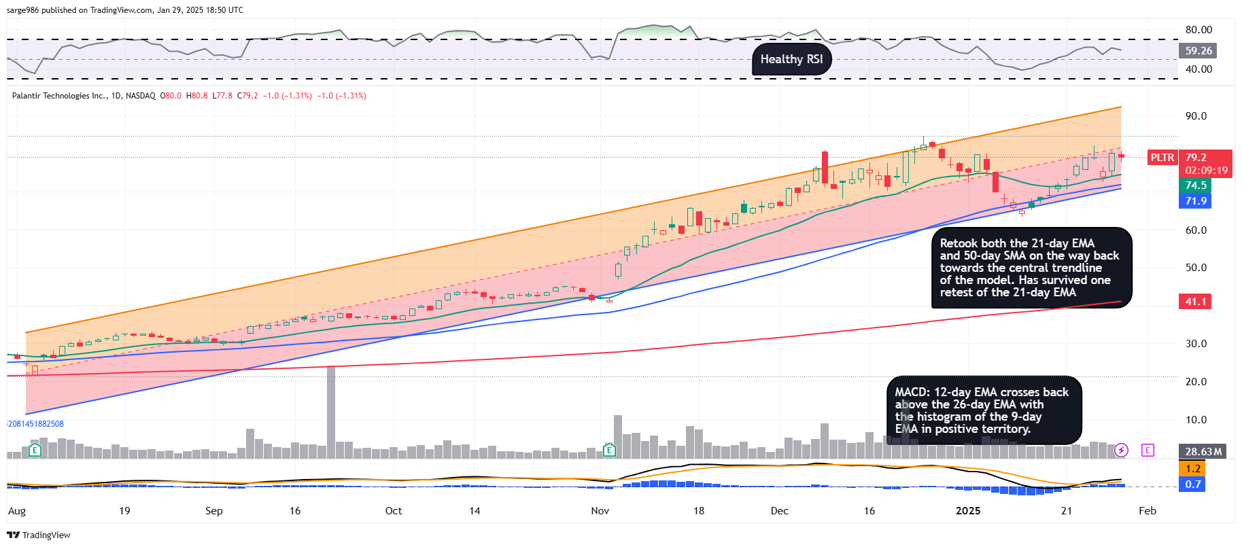Click the 02:09:19 countdown timer label

(x=1205, y=171)
